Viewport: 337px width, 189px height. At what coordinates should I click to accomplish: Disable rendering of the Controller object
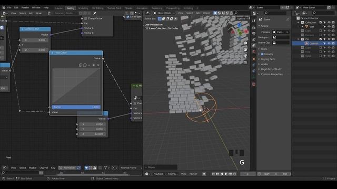click(333, 44)
